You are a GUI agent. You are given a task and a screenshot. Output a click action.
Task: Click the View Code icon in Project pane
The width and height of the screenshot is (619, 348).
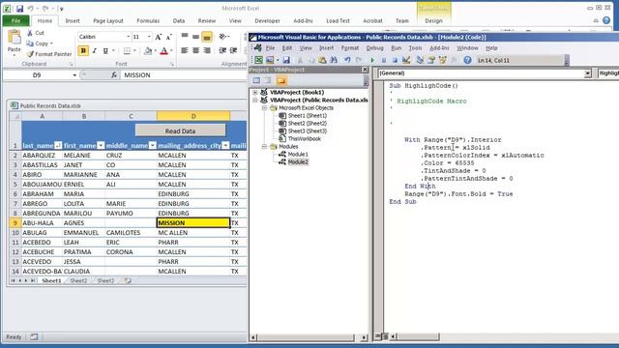click(256, 80)
